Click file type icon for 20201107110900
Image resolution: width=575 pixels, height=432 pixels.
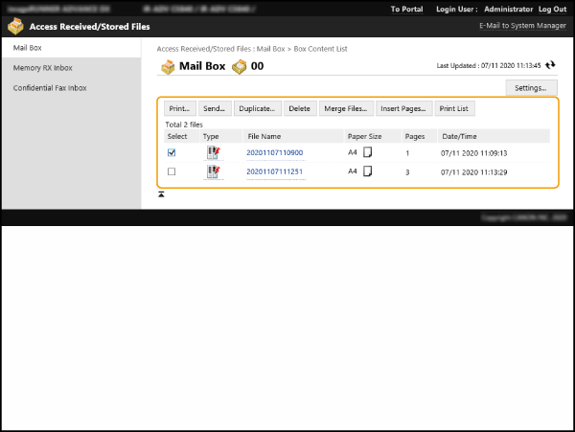click(213, 152)
